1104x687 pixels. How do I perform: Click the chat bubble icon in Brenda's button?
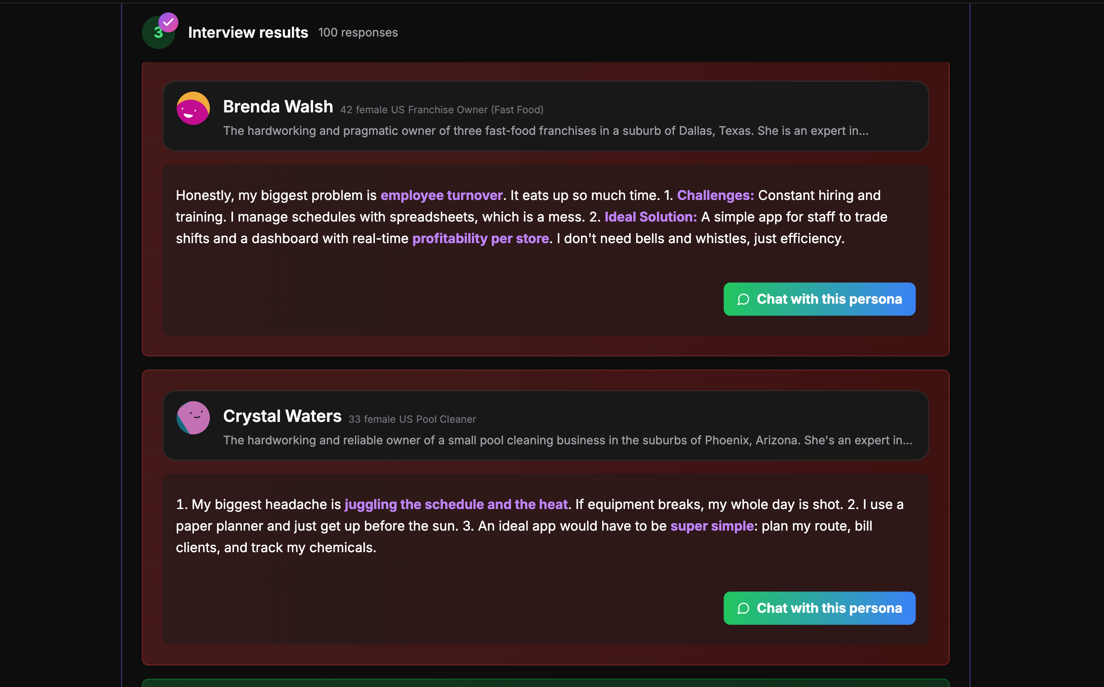pos(744,300)
